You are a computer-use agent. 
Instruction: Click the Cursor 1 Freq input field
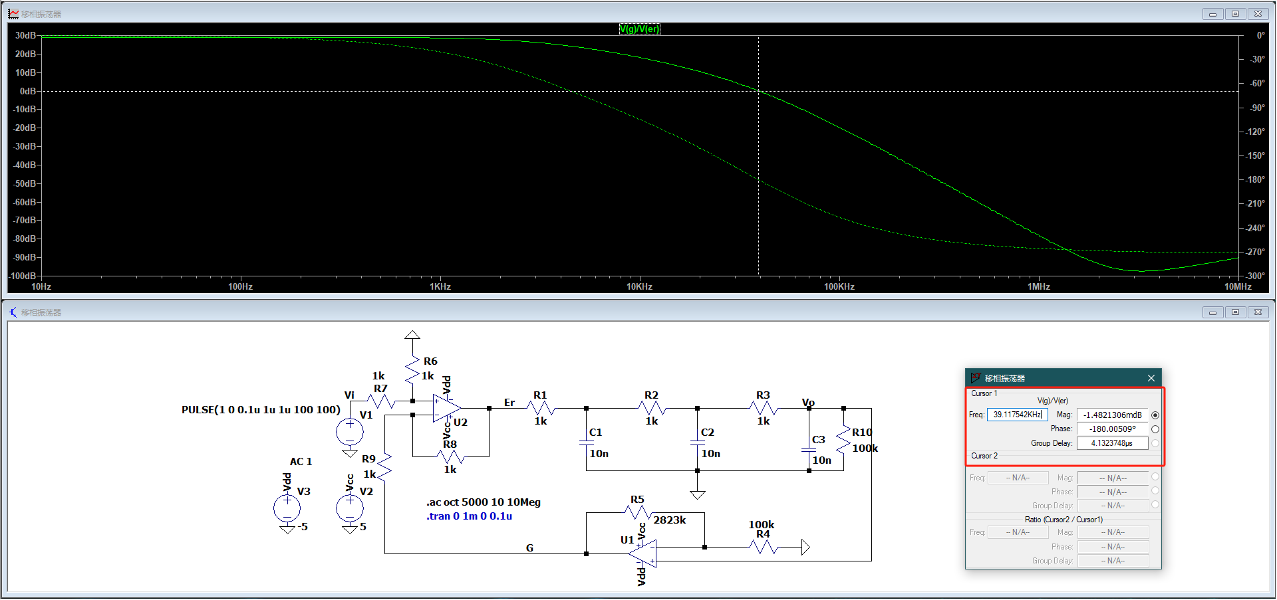pos(1018,415)
